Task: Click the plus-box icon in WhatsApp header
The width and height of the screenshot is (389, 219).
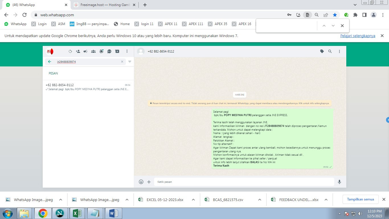Action: click(x=117, y=51)
